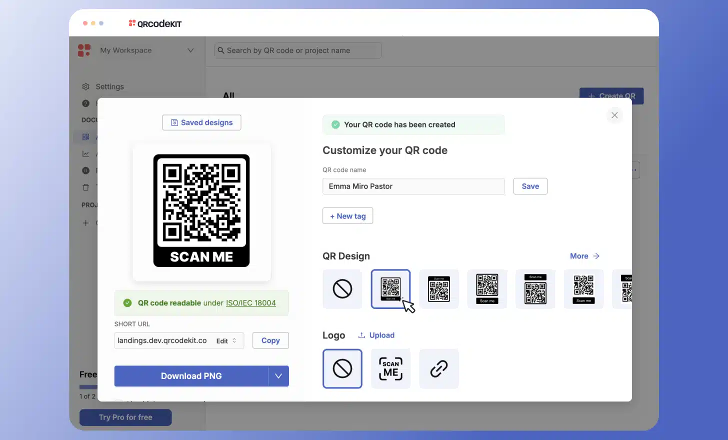Download PNG of the QR code
Viewport: 728px width, 440px height.
pyautogui.click(x=191, y=376)
